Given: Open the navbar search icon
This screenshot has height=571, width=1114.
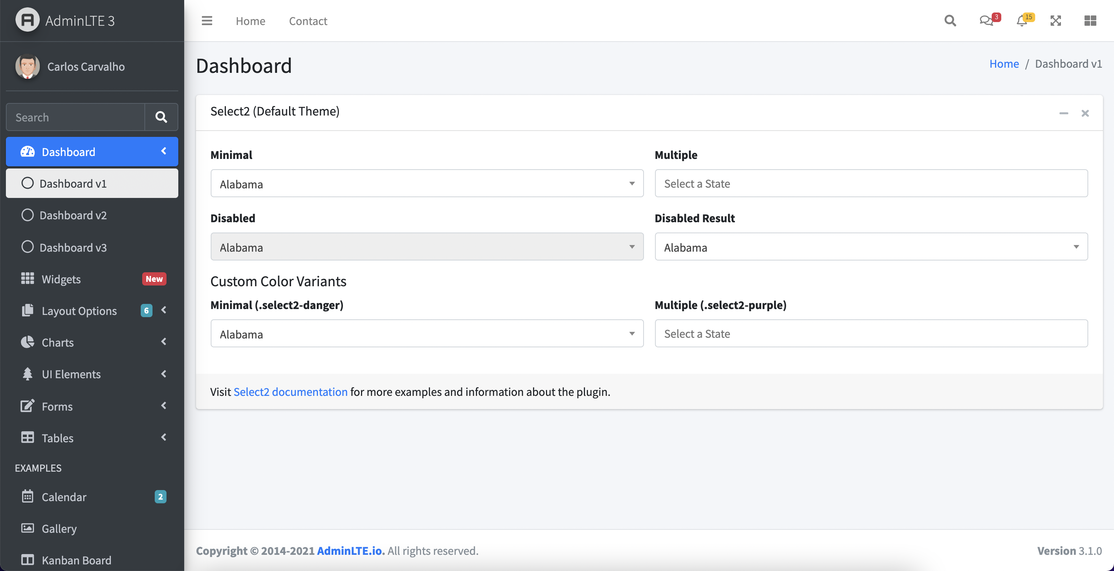Looking at the screenshot, I should [x=950, y=21].
